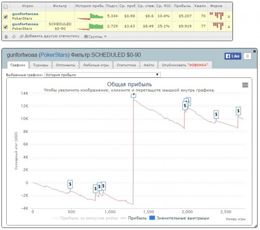Click the $ win marker near game 800
The image size is (260, 230).
coord(95,189)
